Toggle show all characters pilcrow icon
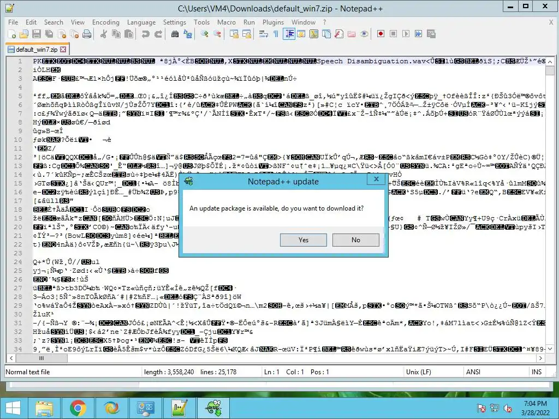Screen dimensions: 559x419 click(276, 34)
